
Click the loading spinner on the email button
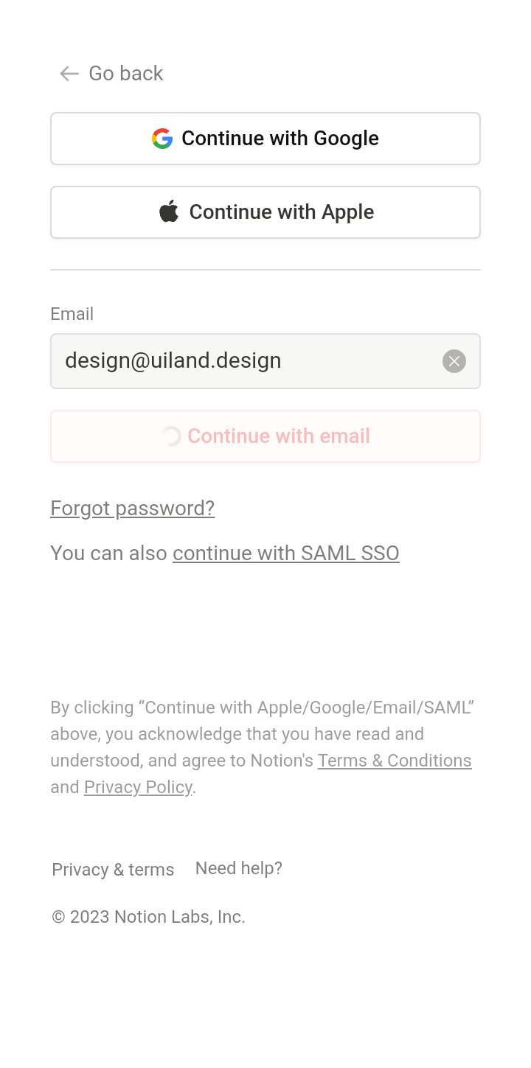pyautogui.click(x=171, y=436)
